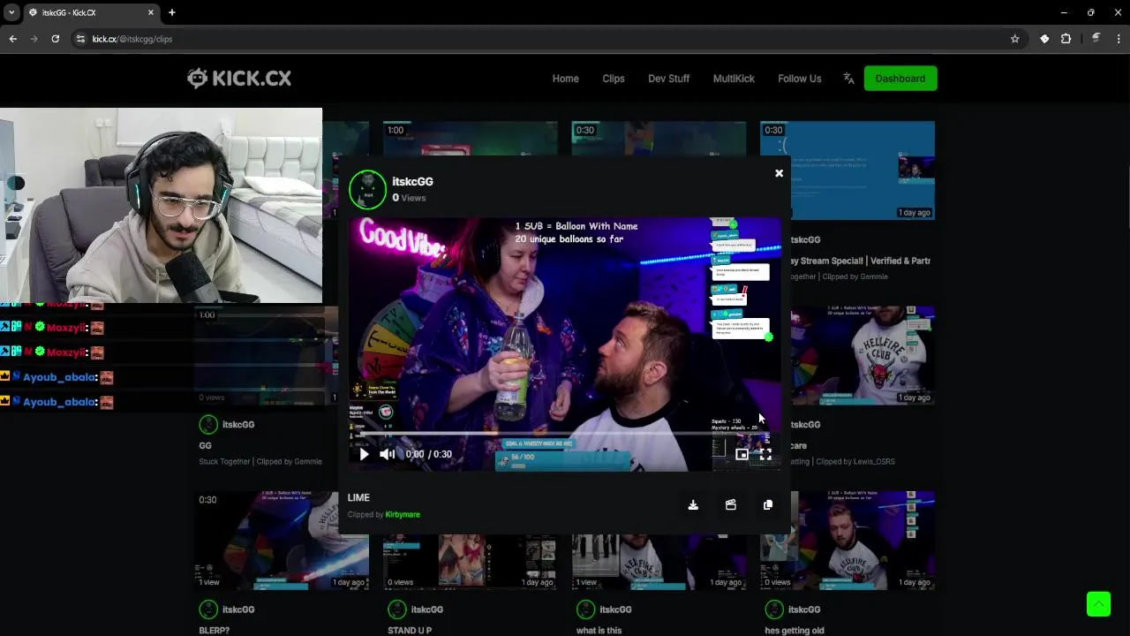This screenshot has width=1130, height=636.
Task: Open the Follow Us menu
Action: pos(800,79)
